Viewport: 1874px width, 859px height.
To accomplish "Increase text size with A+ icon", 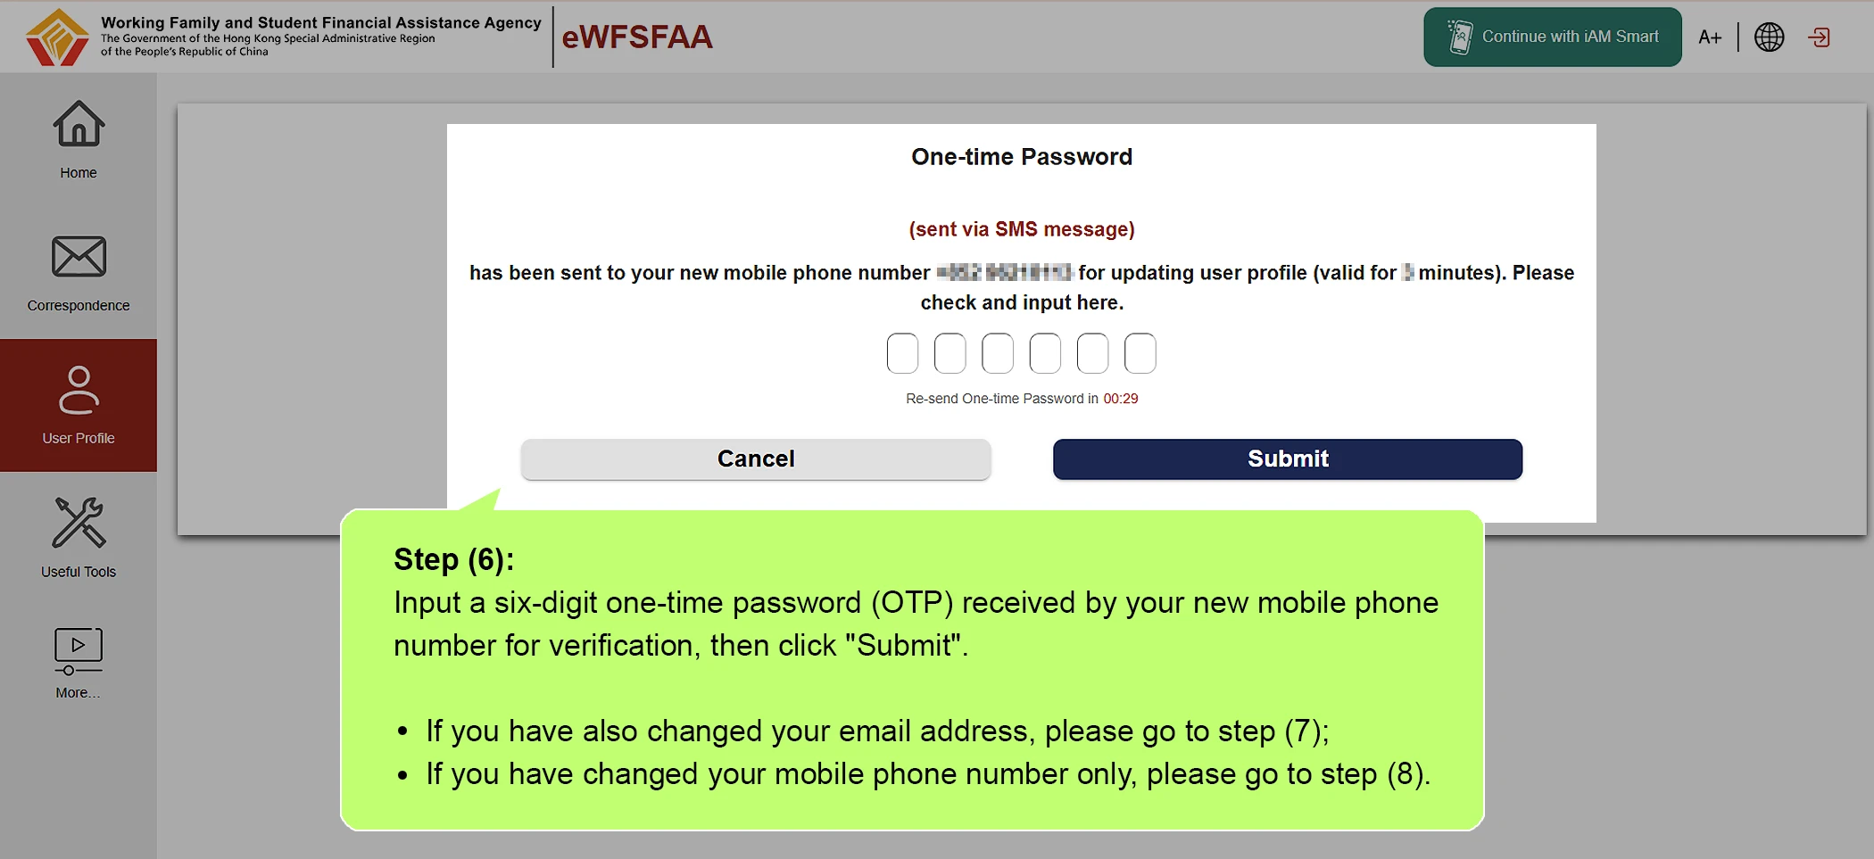I will click(1710, 37).
